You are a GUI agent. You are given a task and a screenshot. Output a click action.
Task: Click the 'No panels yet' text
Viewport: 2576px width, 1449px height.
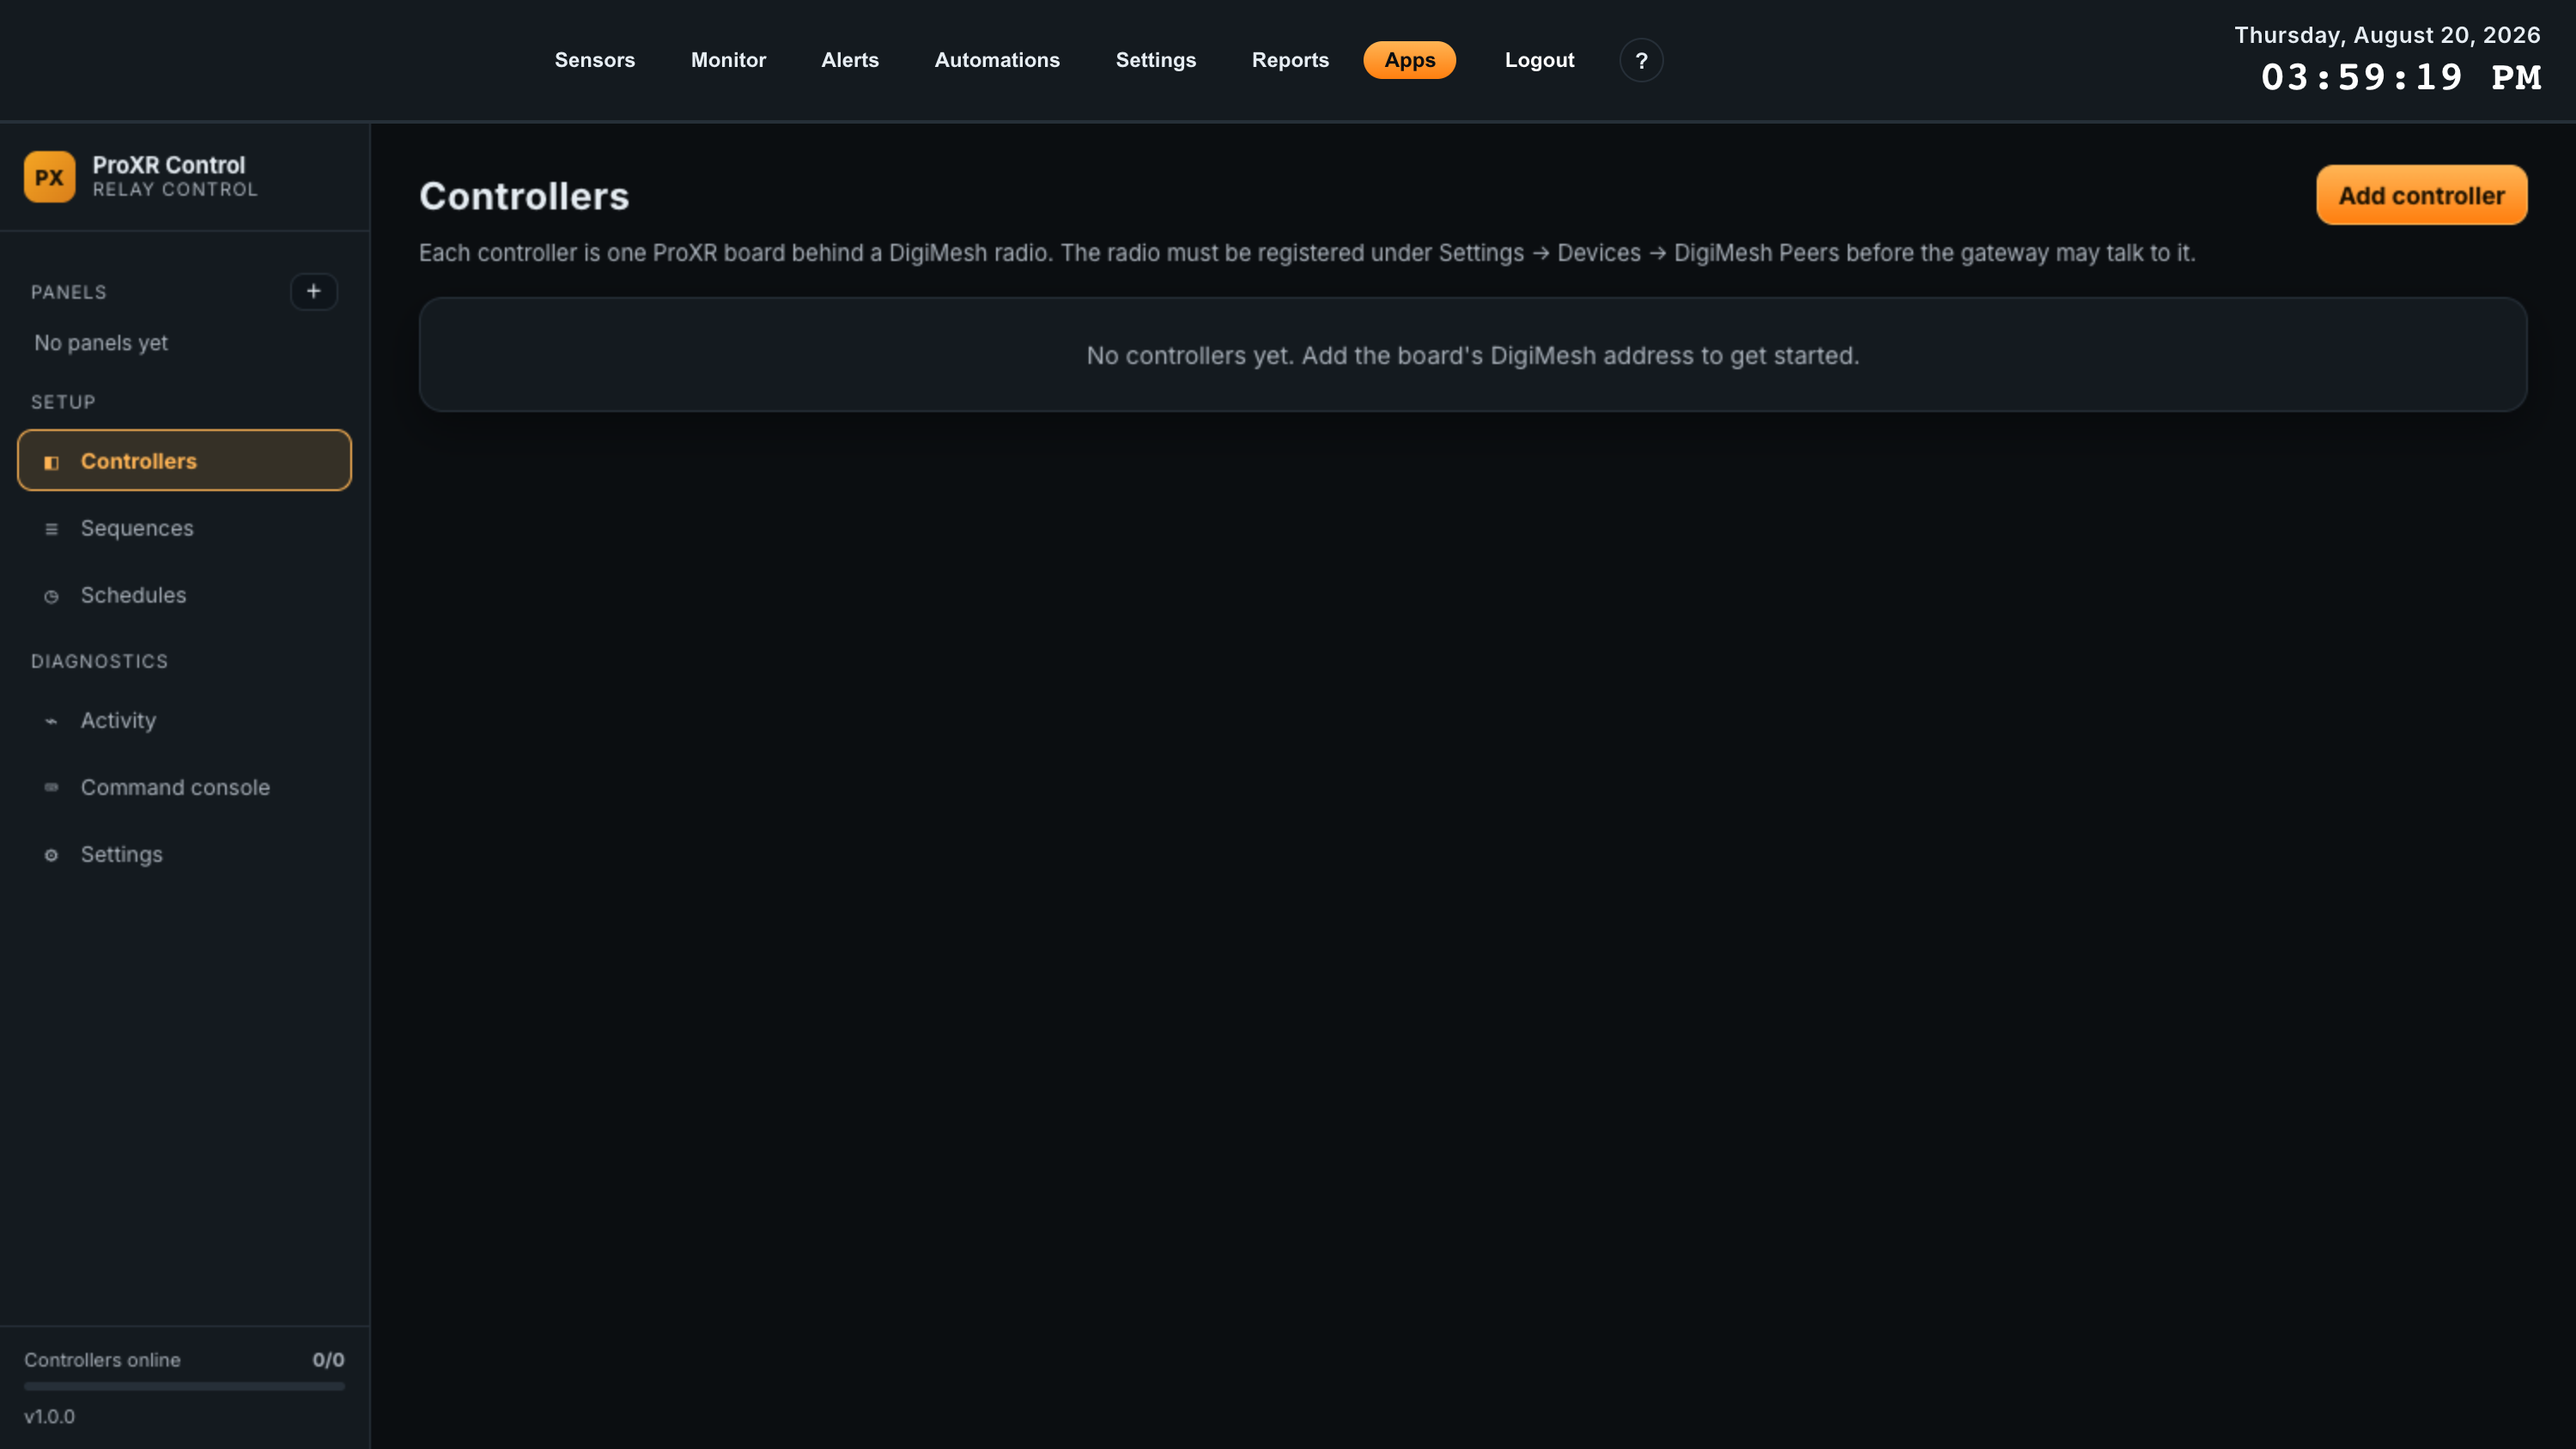click(x=101, y=343)
